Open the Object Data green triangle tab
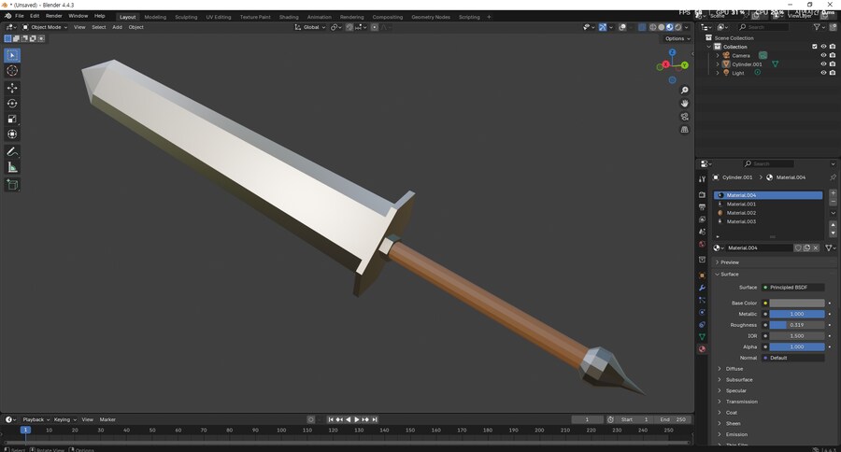Screen dimensions: 841x452 coord(702,337)
